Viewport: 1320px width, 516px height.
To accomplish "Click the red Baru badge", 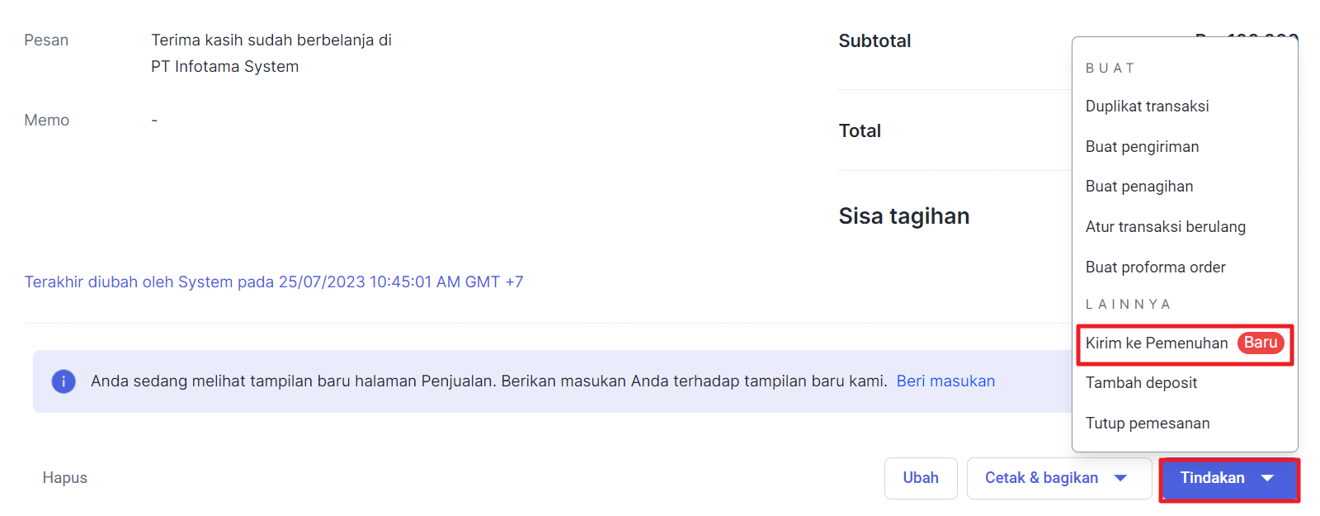I will tap(1260, 343).
